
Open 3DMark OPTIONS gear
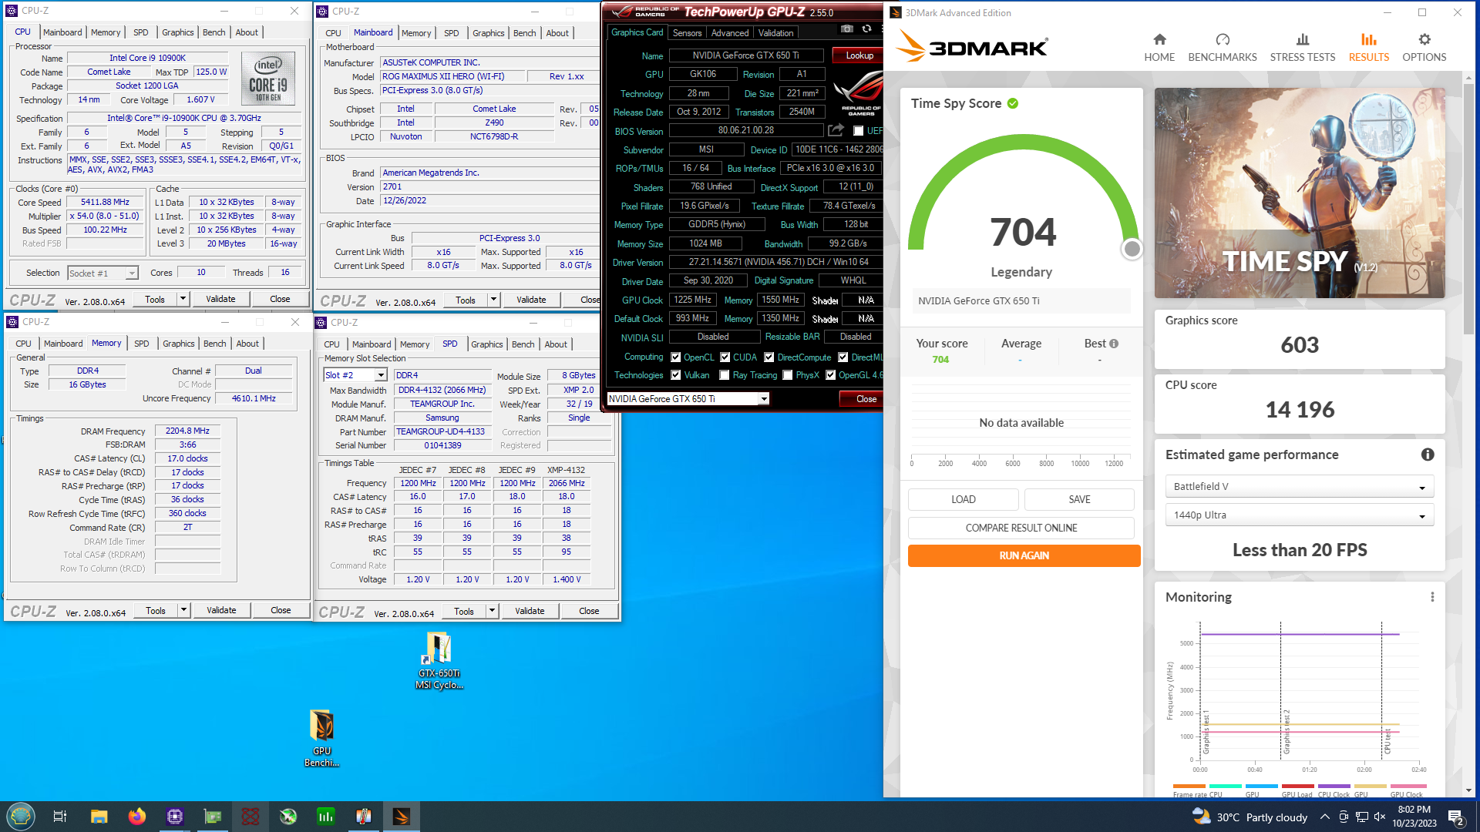pos(1424,48)
